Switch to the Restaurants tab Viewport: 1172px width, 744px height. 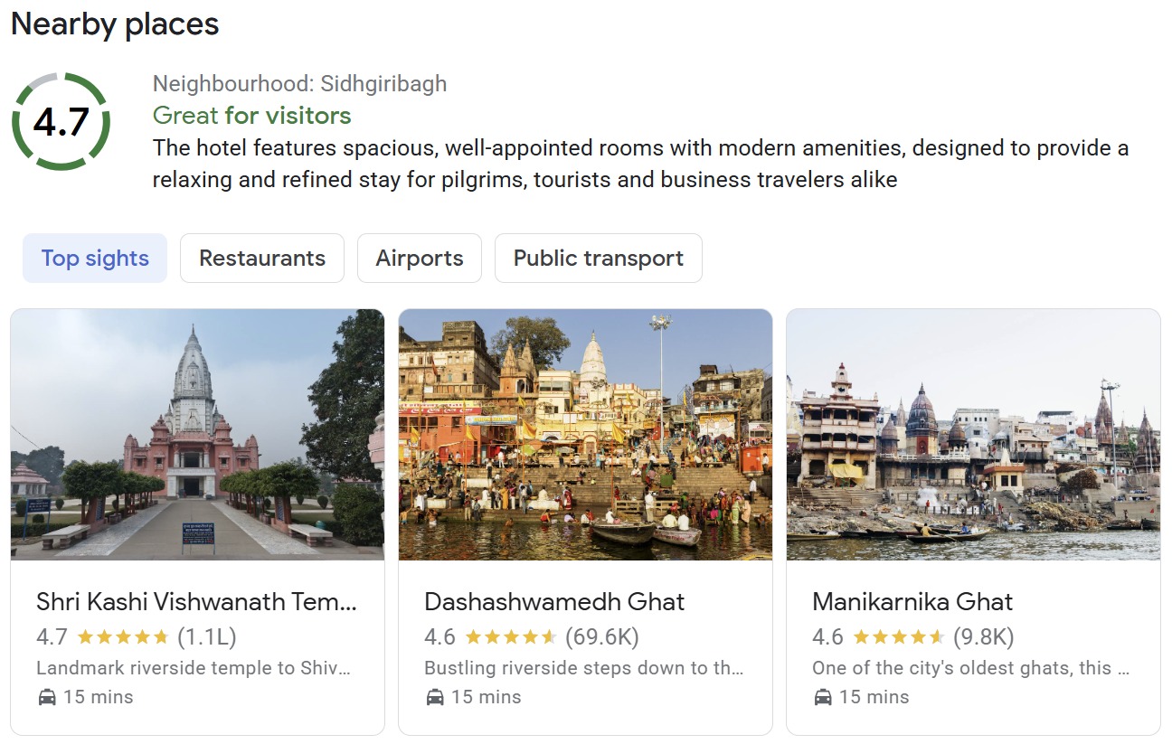tap(262, 259)
